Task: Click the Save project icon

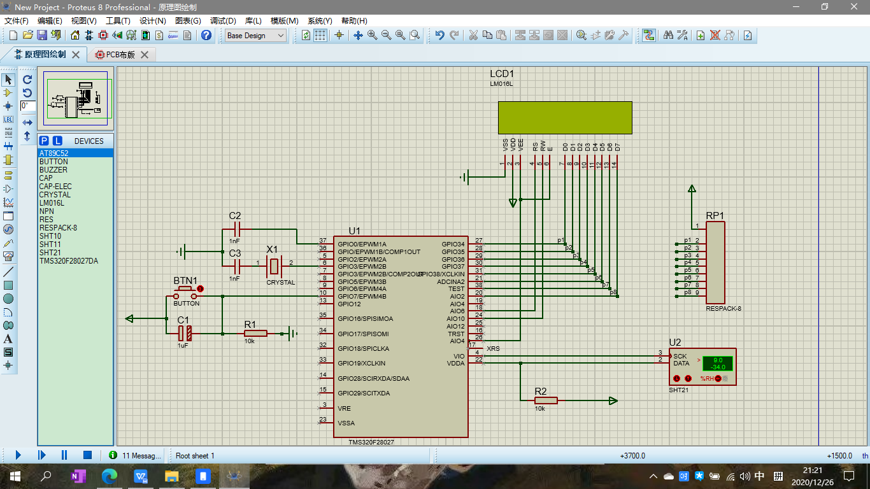Action: click(41, 36)
